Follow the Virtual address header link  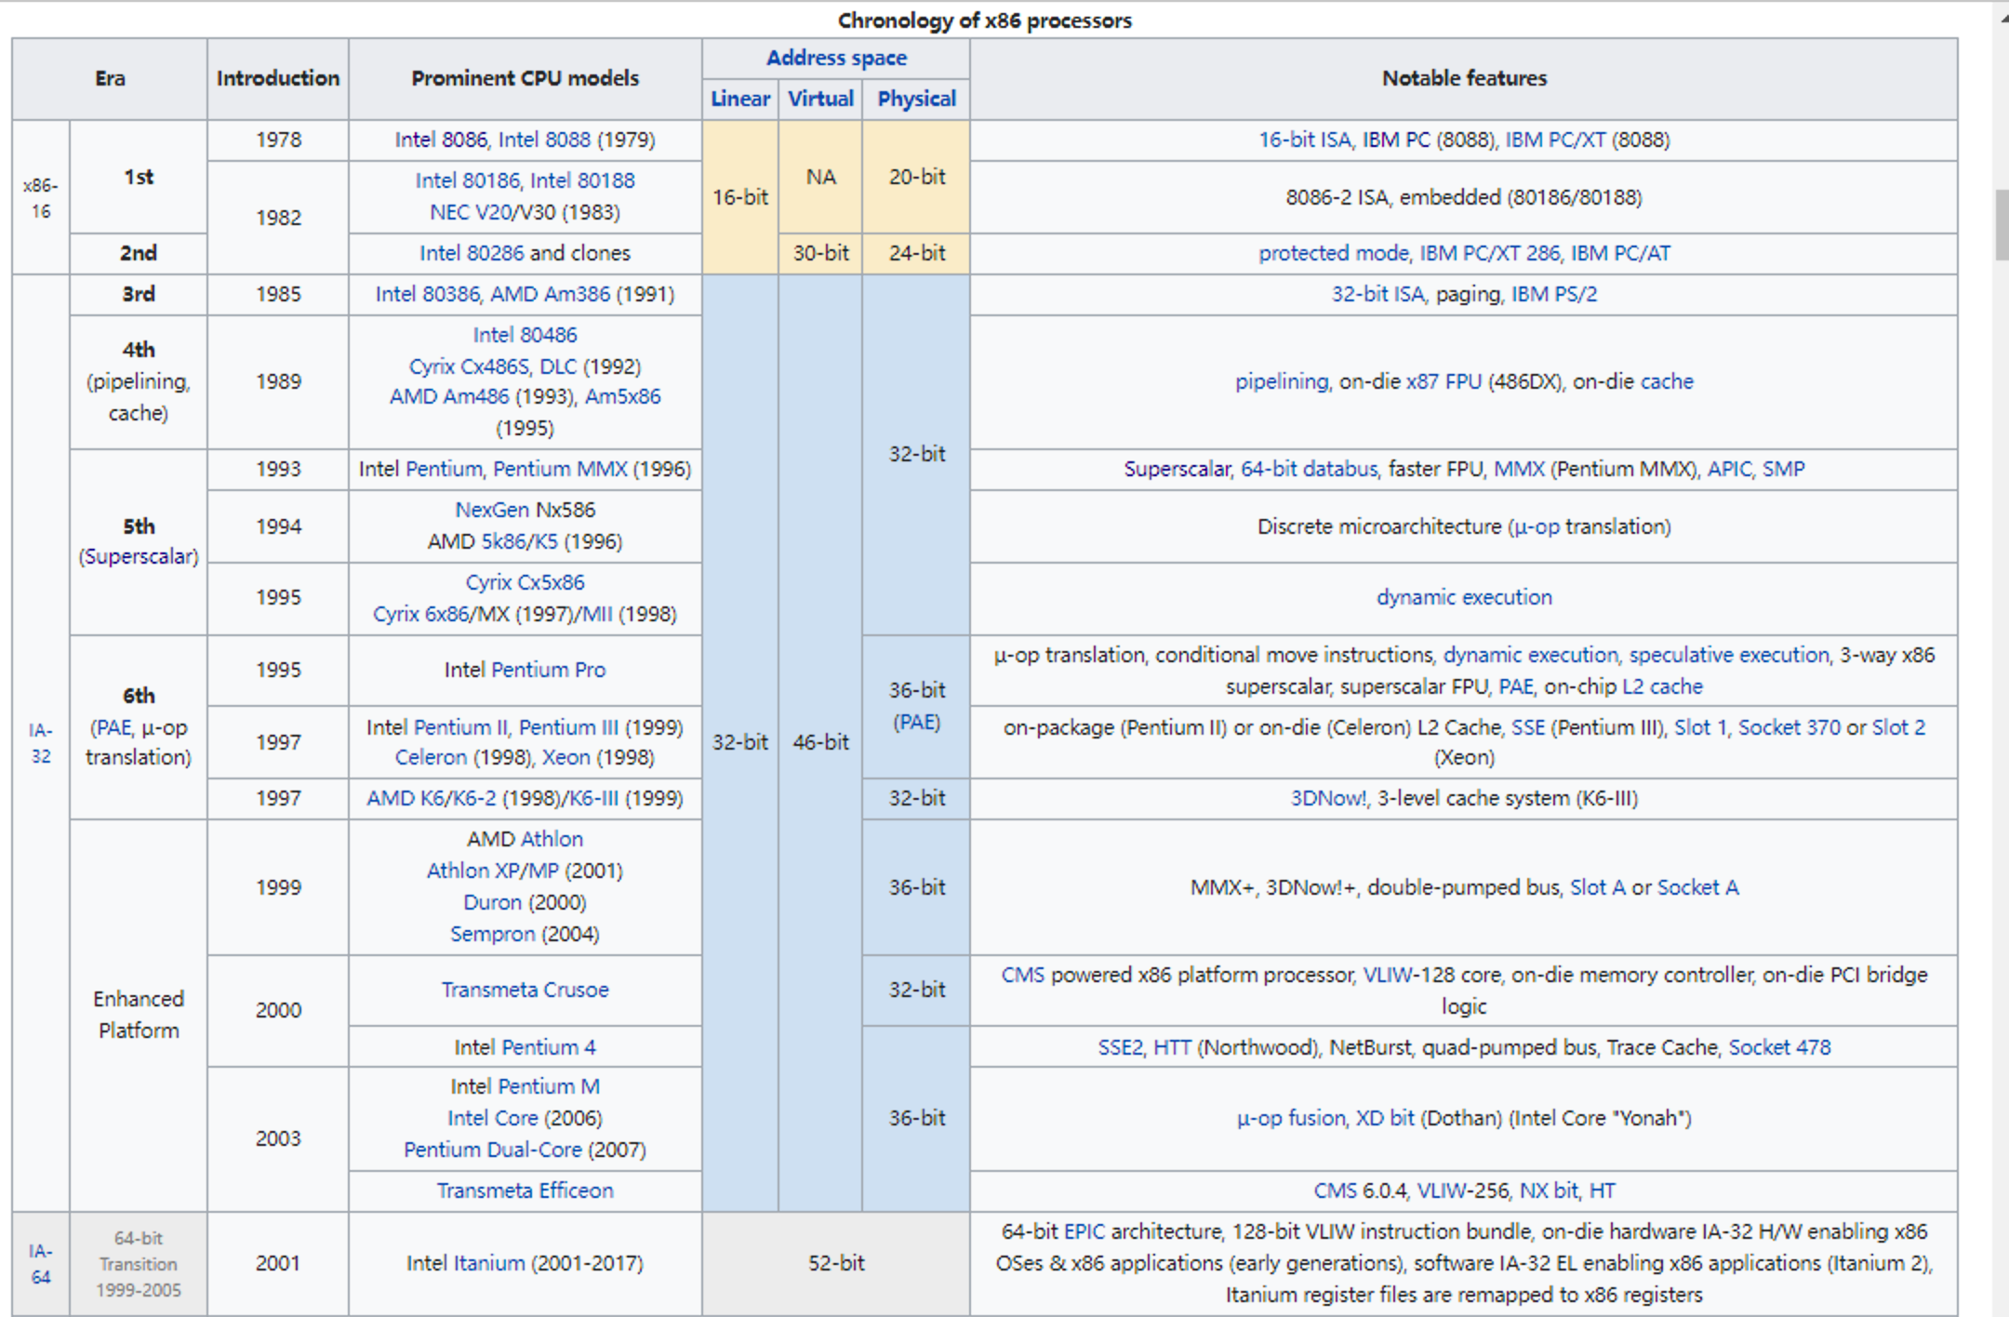(x=819, y=99)
